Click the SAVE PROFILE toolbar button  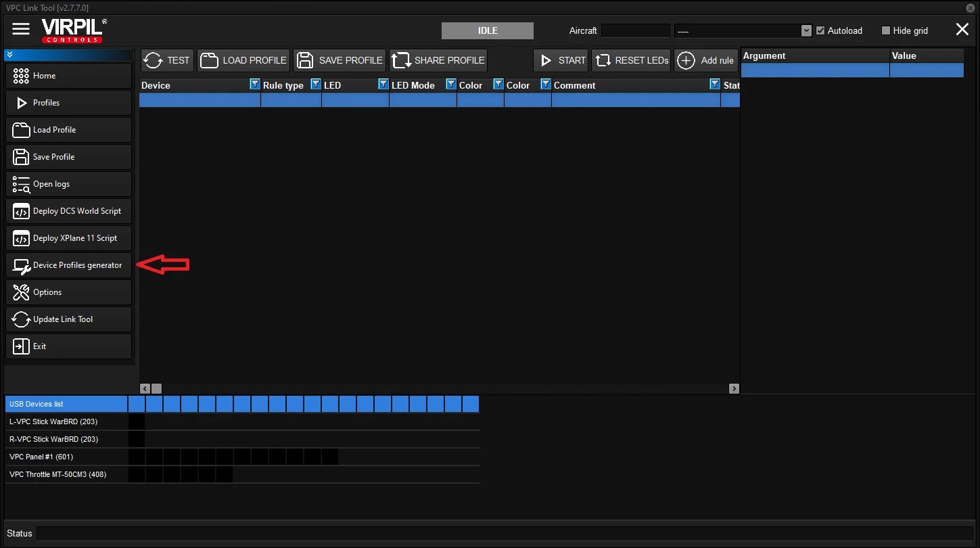pyautogui.click(x=340, y=60)
